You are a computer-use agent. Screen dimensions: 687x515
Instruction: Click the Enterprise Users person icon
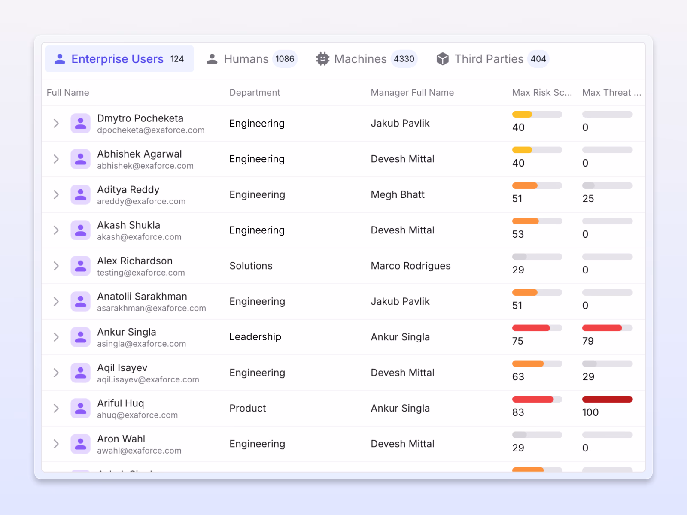pyautogui.click(x=59, y=59)
